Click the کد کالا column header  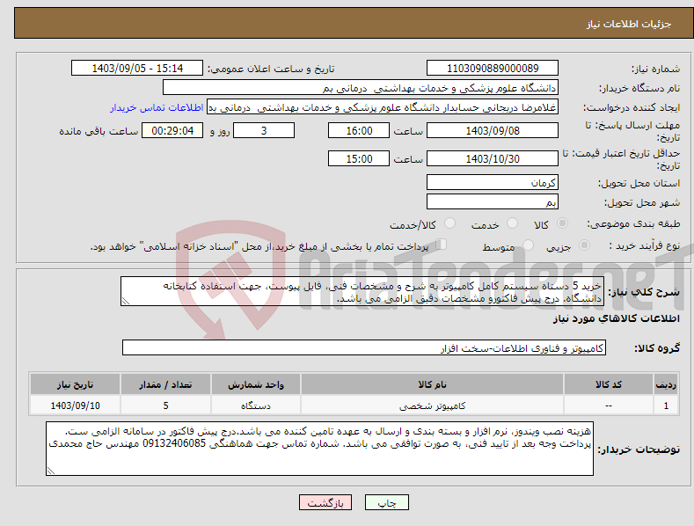[609, 384]
